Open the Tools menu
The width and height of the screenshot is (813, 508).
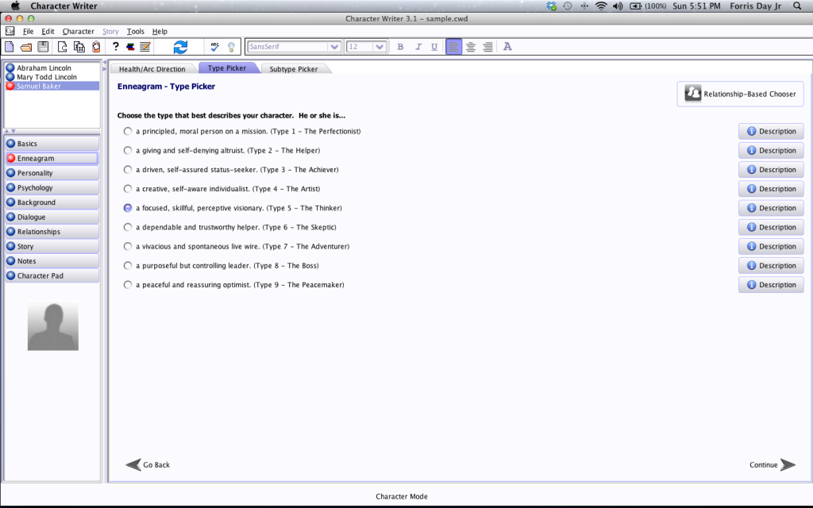point(135,31)
